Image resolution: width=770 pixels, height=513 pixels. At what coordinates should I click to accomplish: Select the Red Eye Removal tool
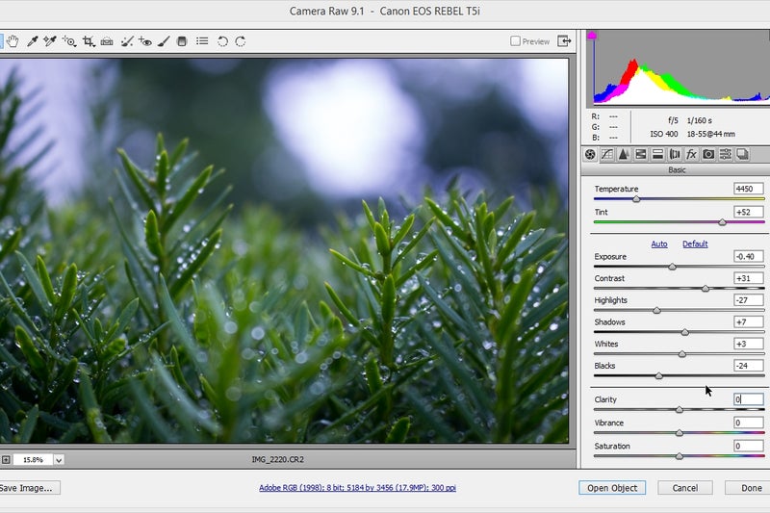(x=145, y=41)
